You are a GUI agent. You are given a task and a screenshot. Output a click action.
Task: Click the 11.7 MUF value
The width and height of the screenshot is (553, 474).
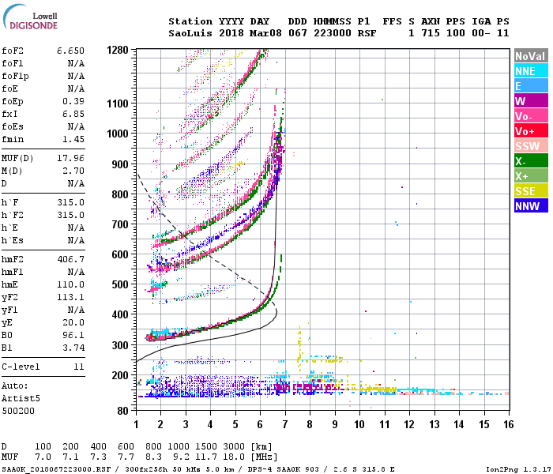tap(206, 457)
